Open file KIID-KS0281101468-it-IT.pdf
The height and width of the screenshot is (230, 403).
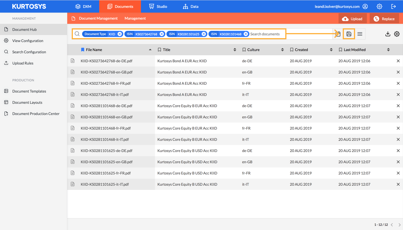(x=105, y=139)
